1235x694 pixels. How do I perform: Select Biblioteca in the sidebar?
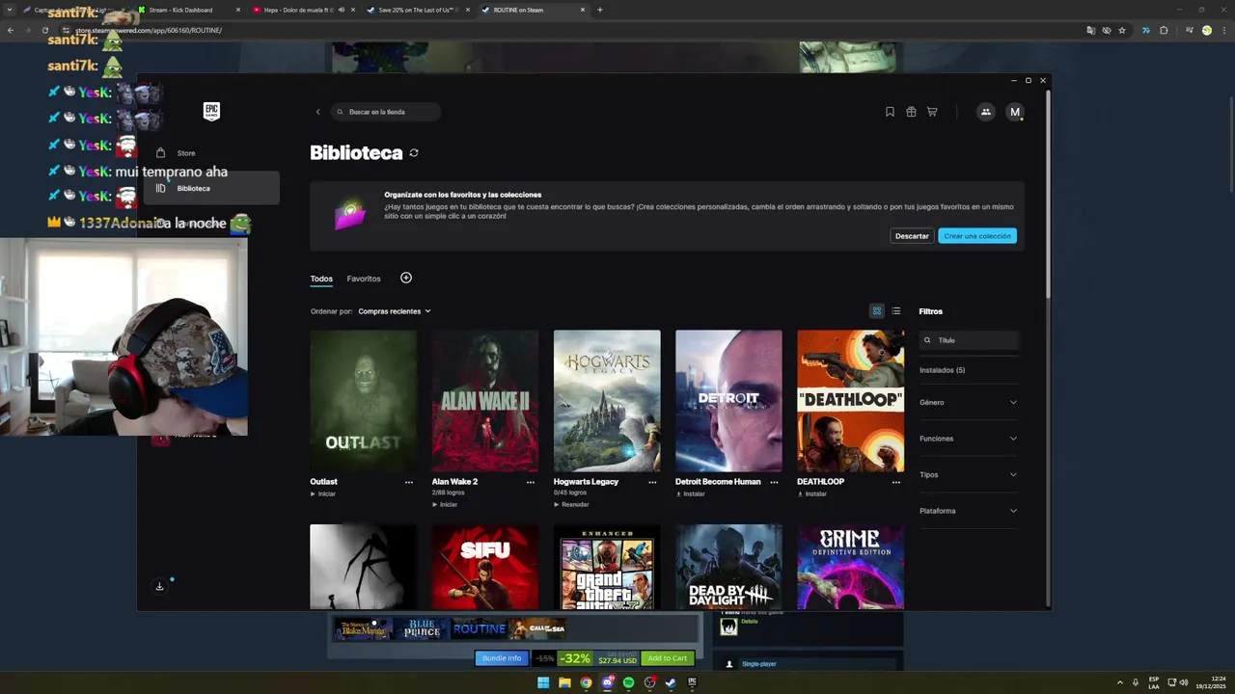coord(211,188)
